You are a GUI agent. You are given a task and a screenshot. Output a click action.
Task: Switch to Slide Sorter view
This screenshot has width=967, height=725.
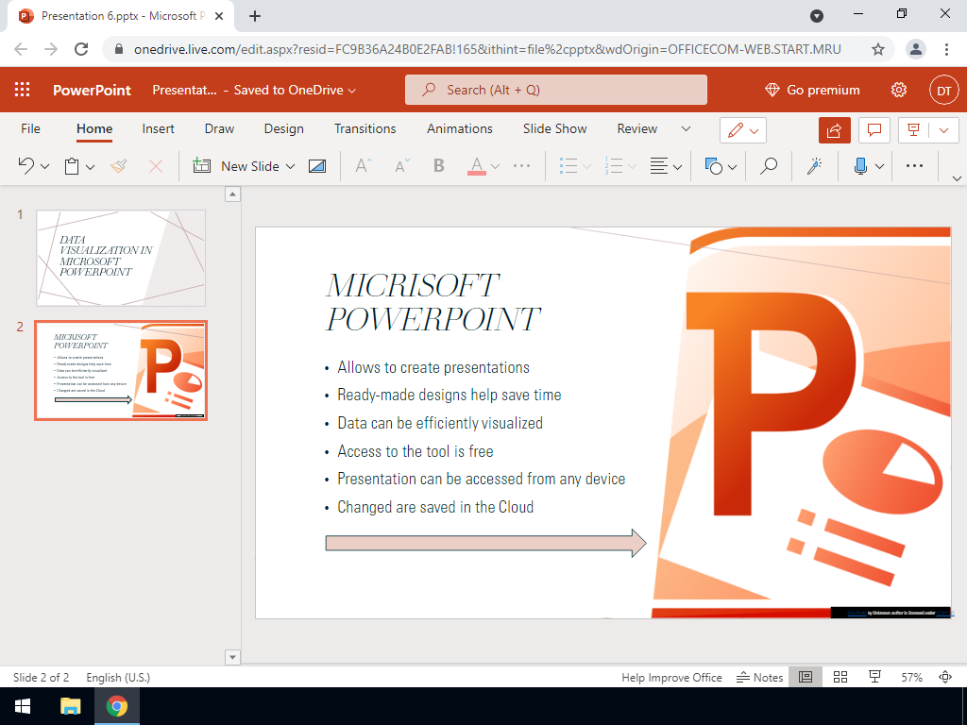pyautogui.click(x=840, y=677)
